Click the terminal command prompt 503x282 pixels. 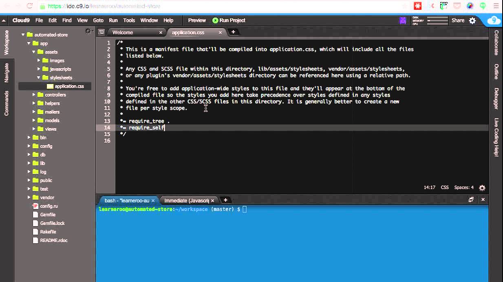(172, 209)
